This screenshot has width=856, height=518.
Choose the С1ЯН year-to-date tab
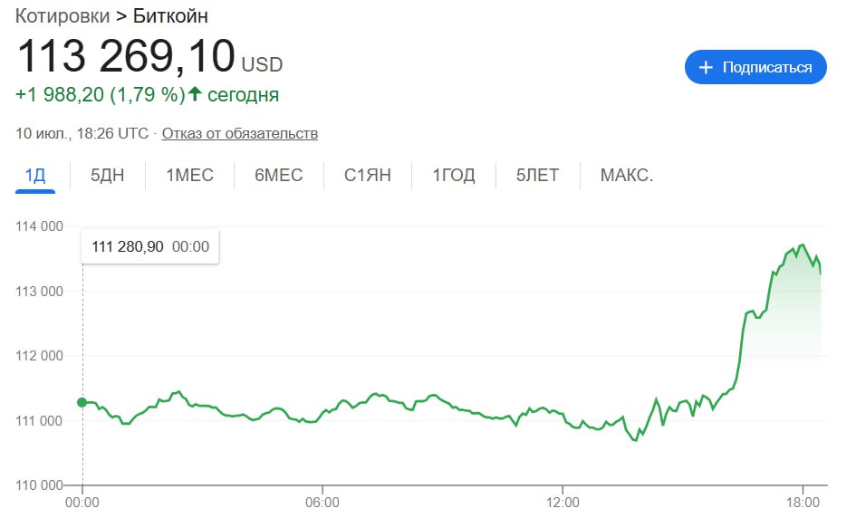pyautogui.click(x=367, y=176)
